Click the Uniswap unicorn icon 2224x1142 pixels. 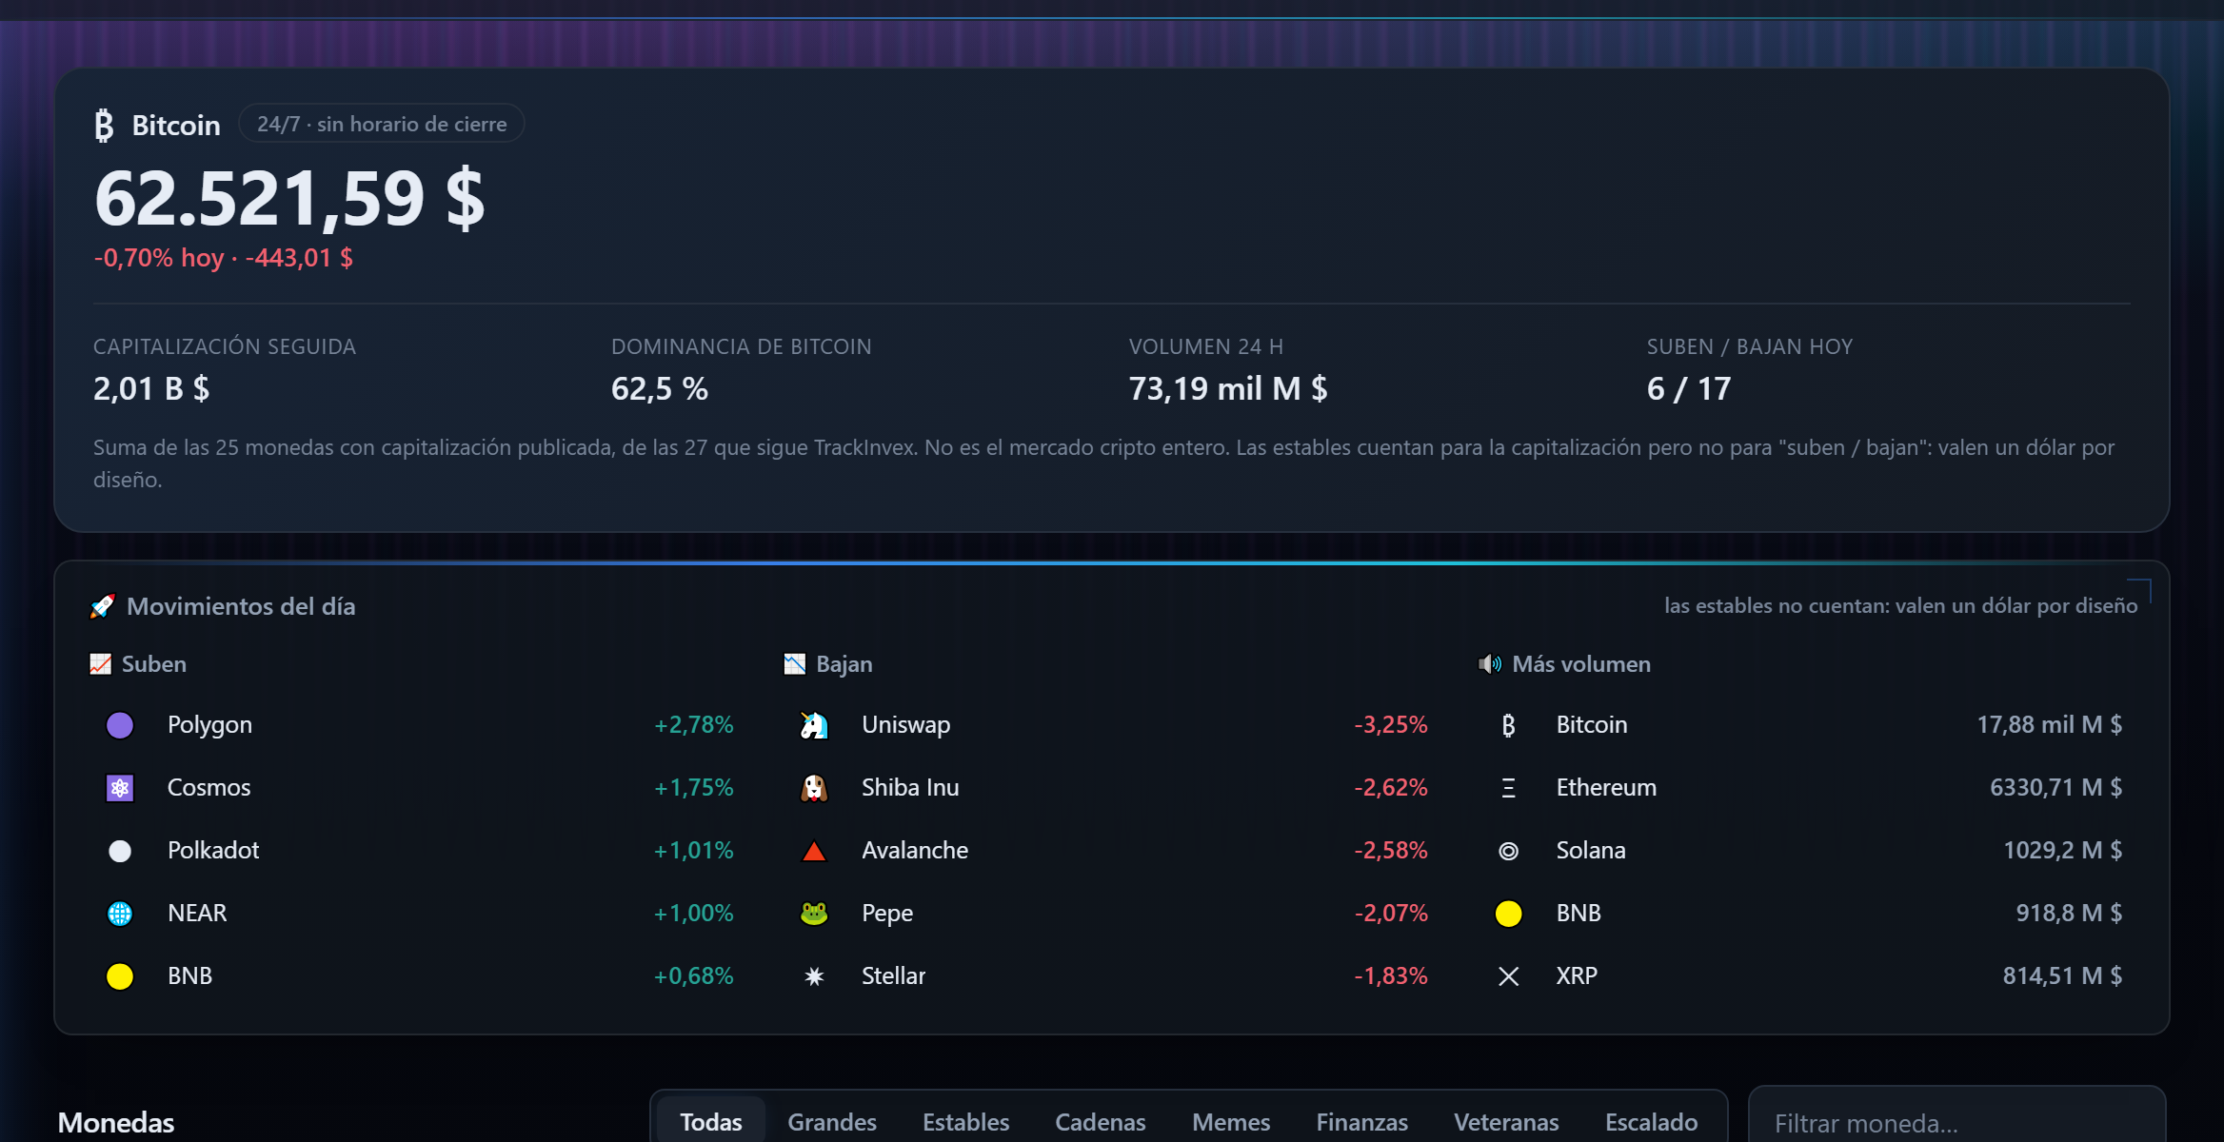814,725
